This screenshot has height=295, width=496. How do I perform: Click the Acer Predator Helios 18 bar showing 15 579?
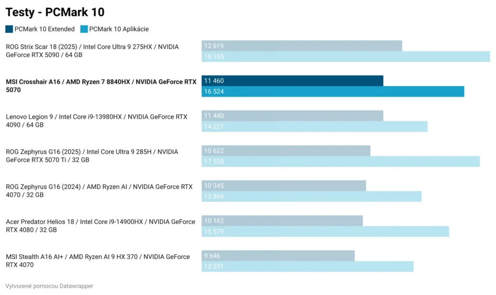click(325, 231)
